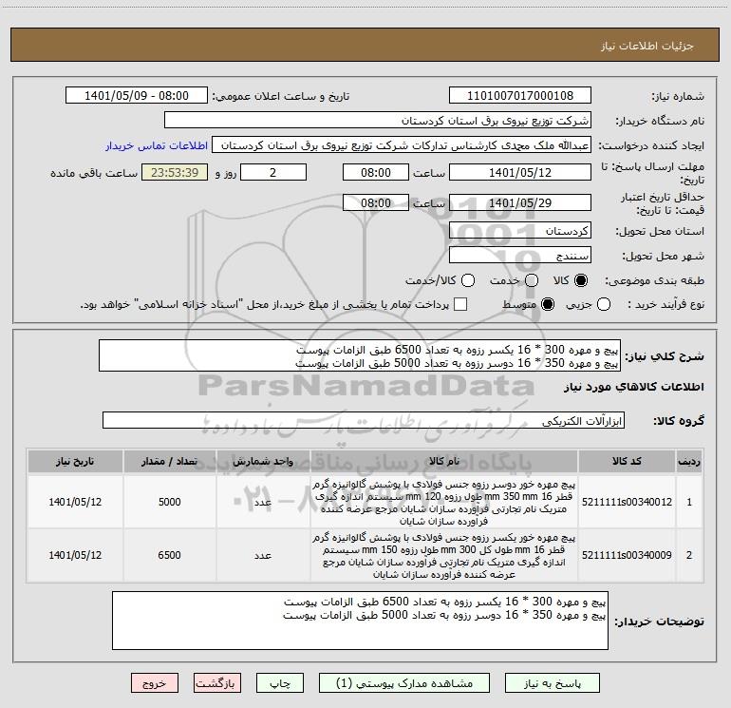Click the unit cell 'عدد' in row 2
Screen dimensions: 731x708
tap(263, 555)
